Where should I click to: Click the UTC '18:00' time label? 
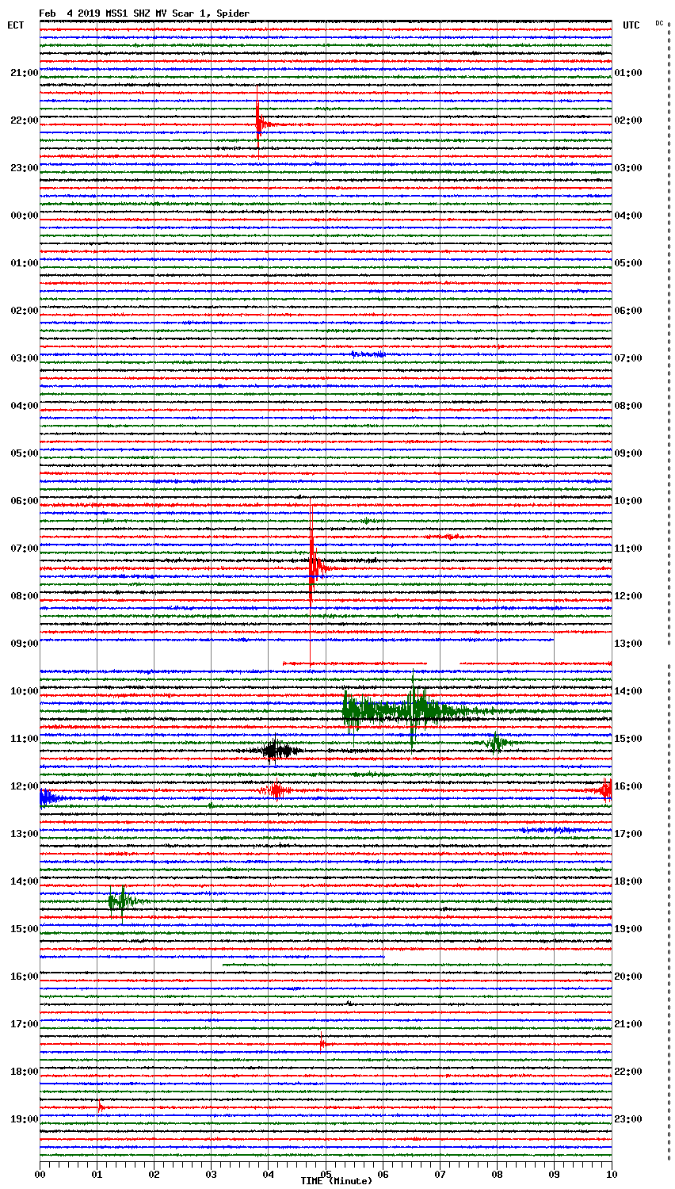[628, 881]
